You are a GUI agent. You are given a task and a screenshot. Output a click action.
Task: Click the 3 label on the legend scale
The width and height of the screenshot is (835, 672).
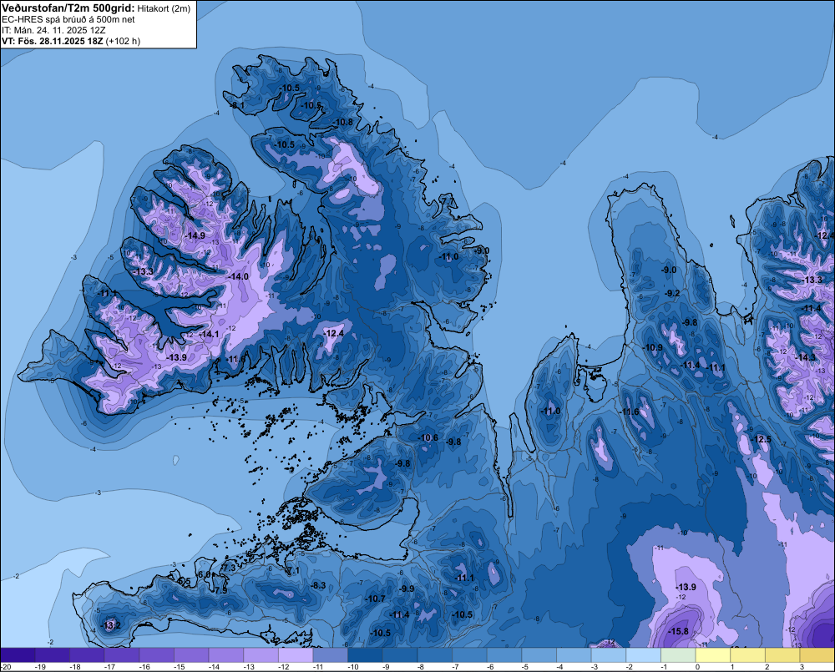(x=802, y=667)
